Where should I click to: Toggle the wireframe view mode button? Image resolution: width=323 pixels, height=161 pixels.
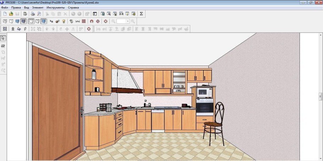pos(5,21)
